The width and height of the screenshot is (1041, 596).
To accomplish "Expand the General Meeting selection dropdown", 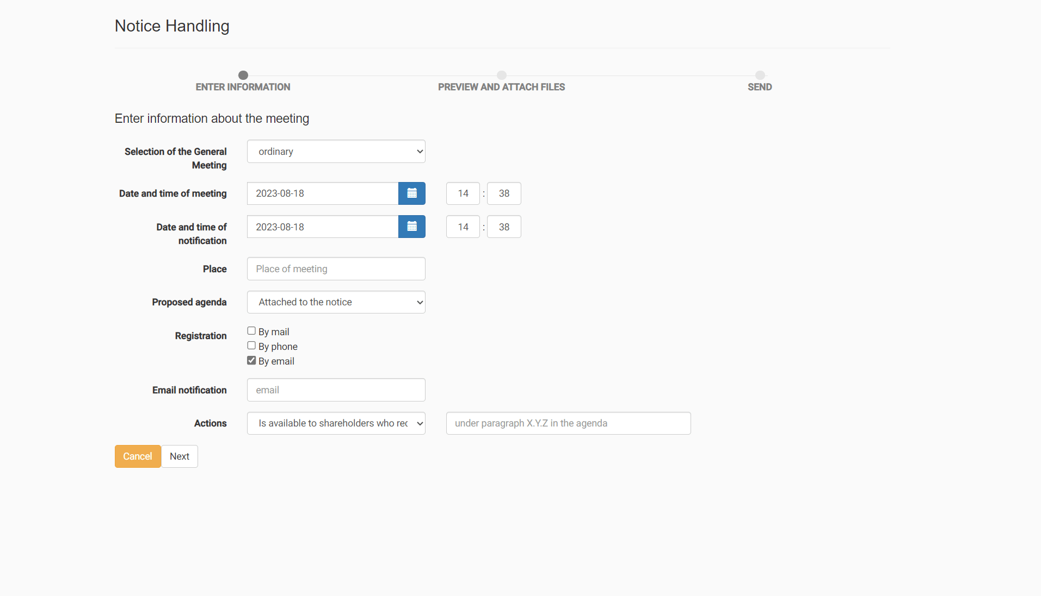I will click(x=336, y=152).
